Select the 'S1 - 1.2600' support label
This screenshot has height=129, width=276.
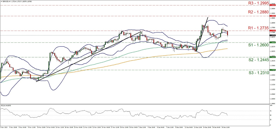(258, 45)
